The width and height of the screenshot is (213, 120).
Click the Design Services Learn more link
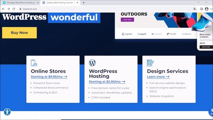[158, 77]
